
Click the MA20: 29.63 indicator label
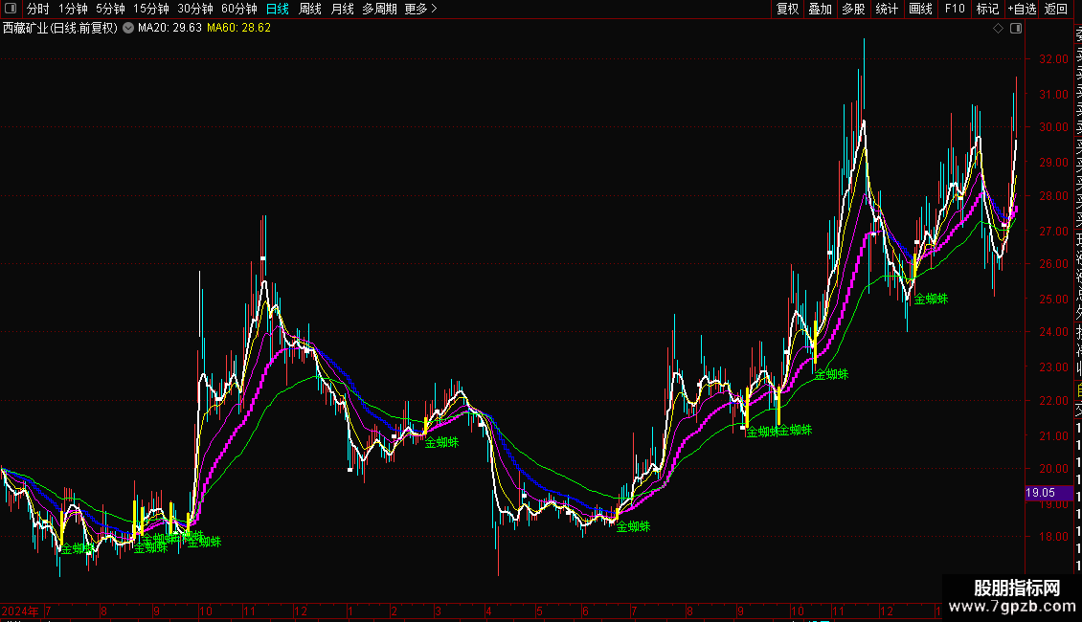click(169, 29)
